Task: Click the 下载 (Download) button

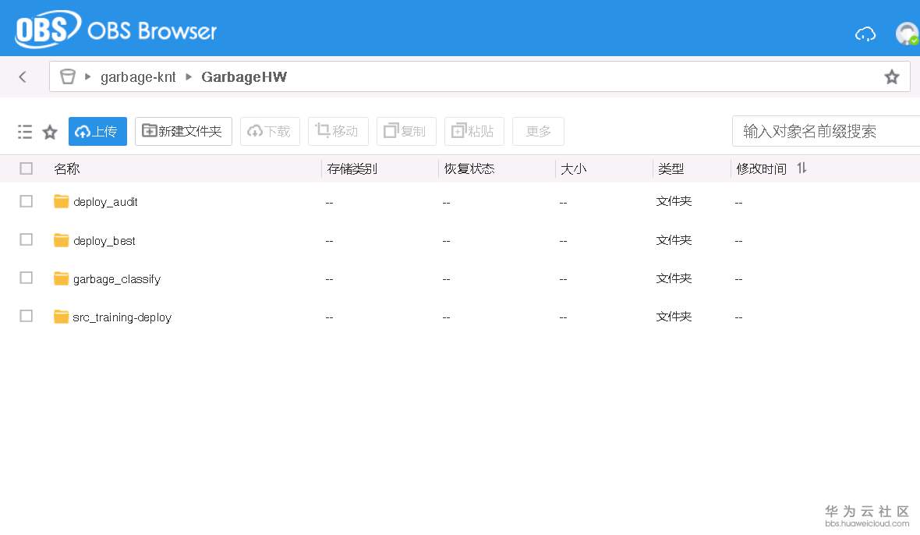Action: point(270,131)
